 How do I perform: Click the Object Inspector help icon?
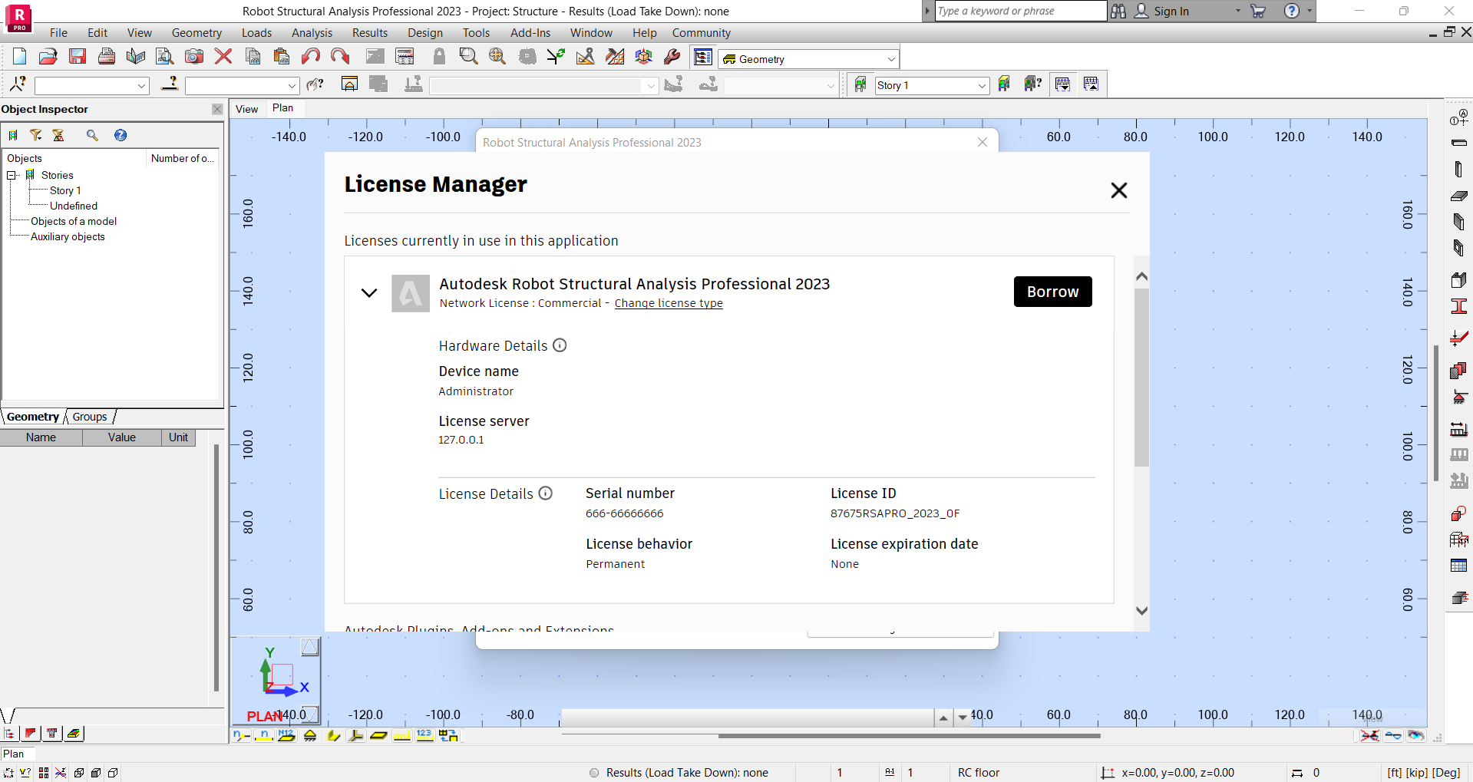(121, 135)
